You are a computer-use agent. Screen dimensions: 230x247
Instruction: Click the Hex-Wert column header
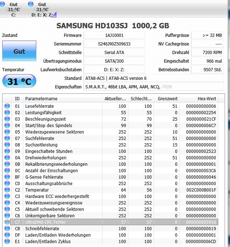click(199, 98)
